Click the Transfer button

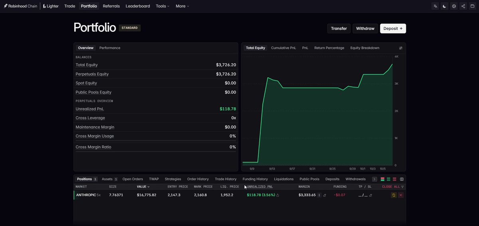tap(339, 28)
